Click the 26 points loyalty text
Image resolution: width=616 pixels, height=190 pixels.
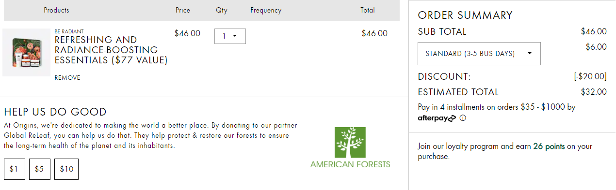(549, 146)
